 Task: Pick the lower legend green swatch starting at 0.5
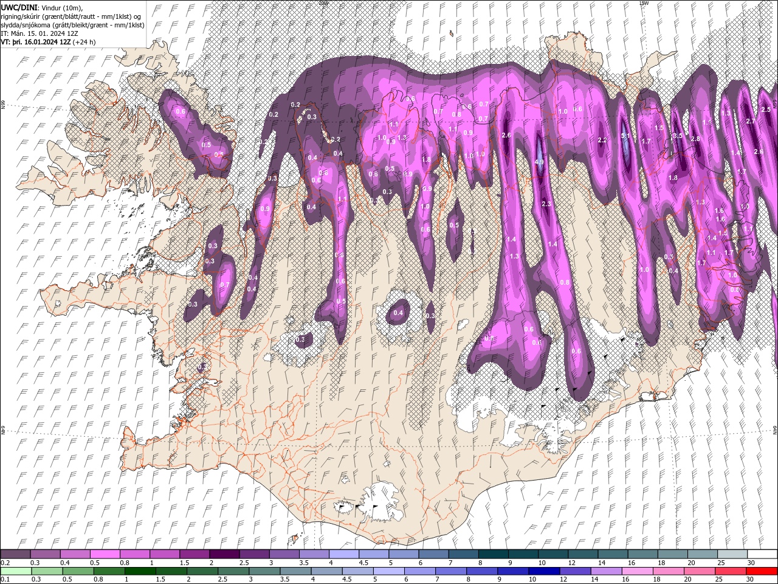[78, 571]
